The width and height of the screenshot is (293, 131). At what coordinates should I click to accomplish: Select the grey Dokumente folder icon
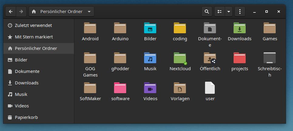210,28
